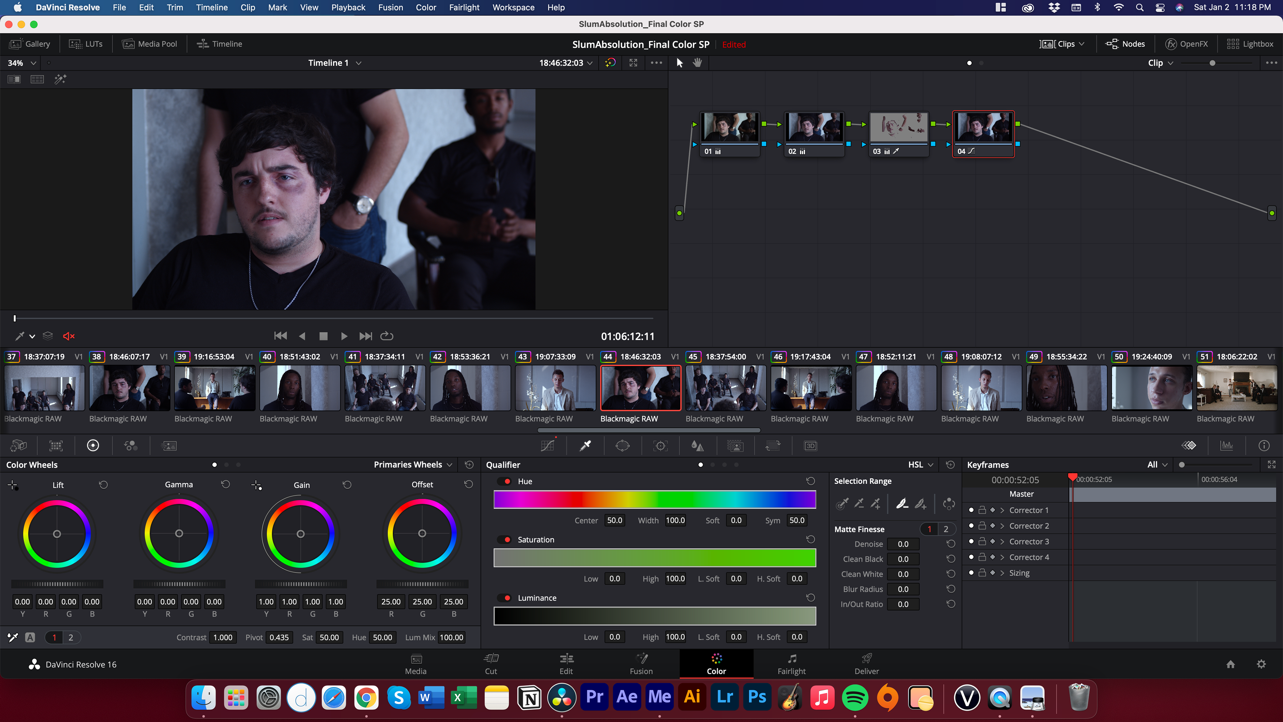Screen dimensions: 1283x722
Task: Toggle Corrector 1 keyframe enable dot
Action: 971,510
